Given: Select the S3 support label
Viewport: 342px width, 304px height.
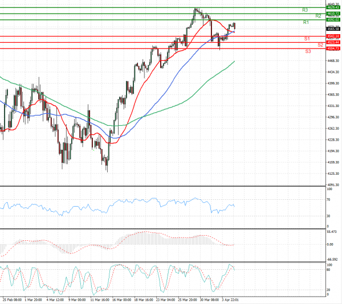Looking at the screenshot, I should tap(308, 51).
